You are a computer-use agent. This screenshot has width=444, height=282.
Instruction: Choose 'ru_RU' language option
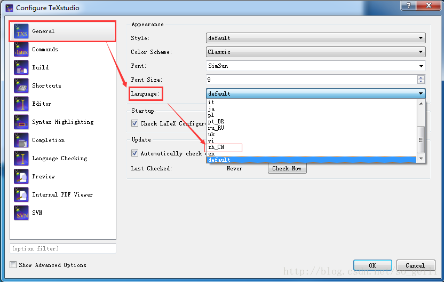point(311,128)
